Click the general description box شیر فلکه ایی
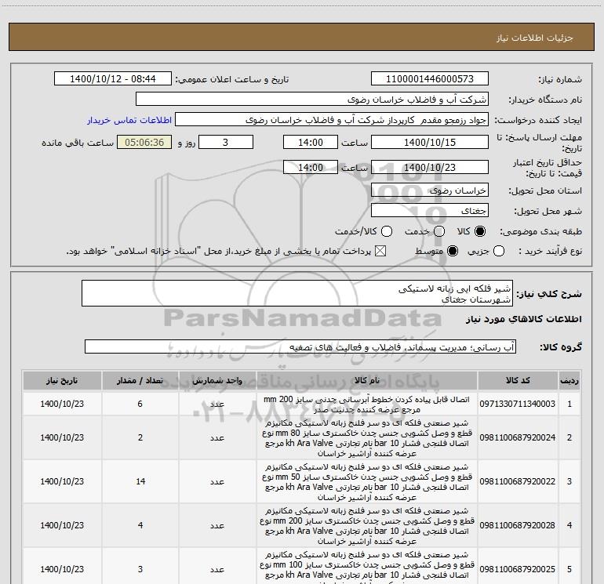Screen dimensions: 604x584 click(297, 293)
